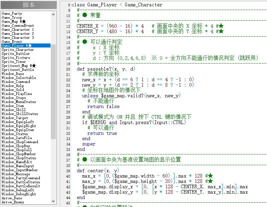The height and width of the screenshot is (207, 267).
Task: Select the Window_Steps script
Action: point(14,98)
